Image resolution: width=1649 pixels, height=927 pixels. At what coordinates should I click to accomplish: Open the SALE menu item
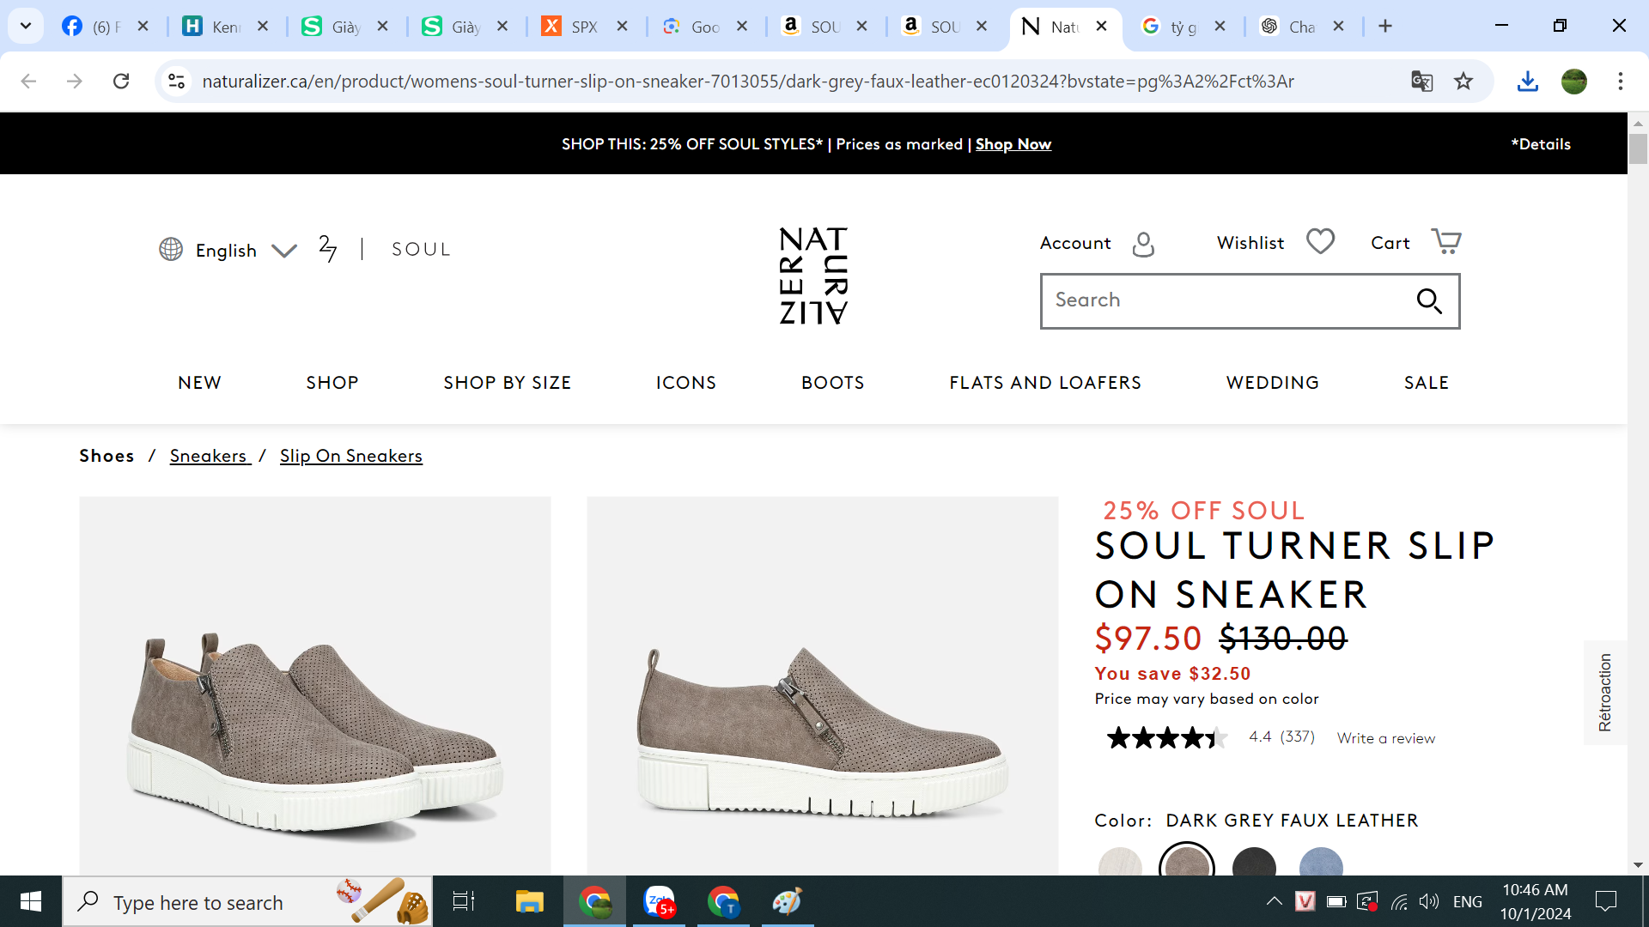1426,383
